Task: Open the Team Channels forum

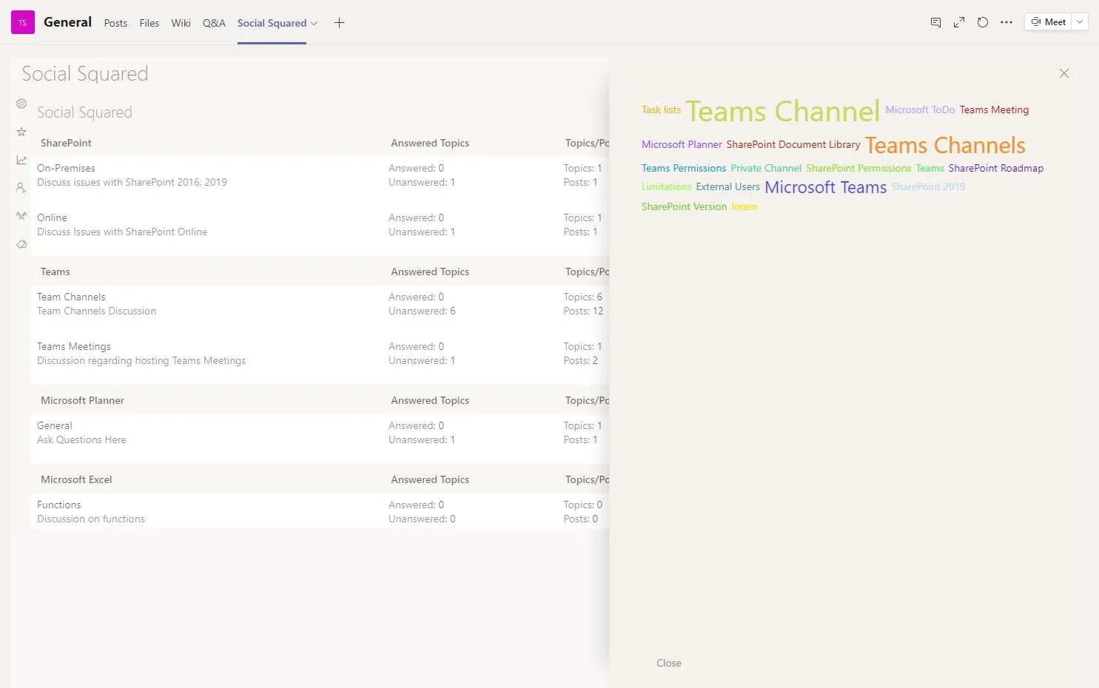Action: tap(71, 296)
